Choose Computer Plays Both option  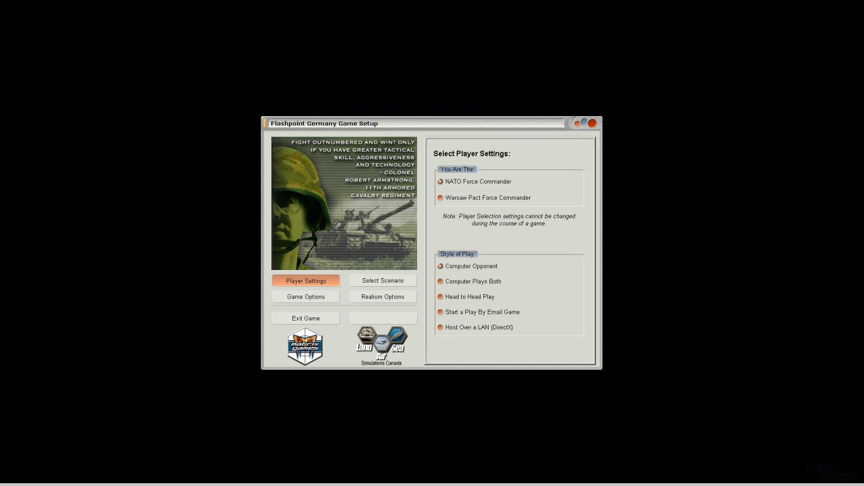[x=469, y=281]
